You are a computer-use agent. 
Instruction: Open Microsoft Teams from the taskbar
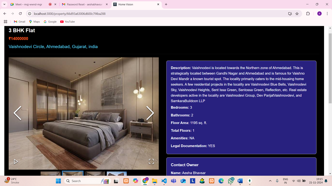tap(173, 181)
